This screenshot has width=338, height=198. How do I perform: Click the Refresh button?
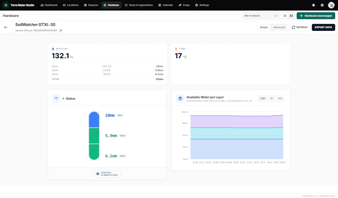[x=300, y=27]
